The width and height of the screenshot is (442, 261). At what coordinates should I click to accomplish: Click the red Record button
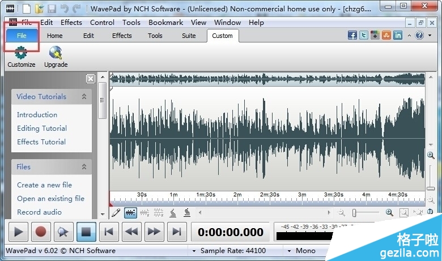41,232
